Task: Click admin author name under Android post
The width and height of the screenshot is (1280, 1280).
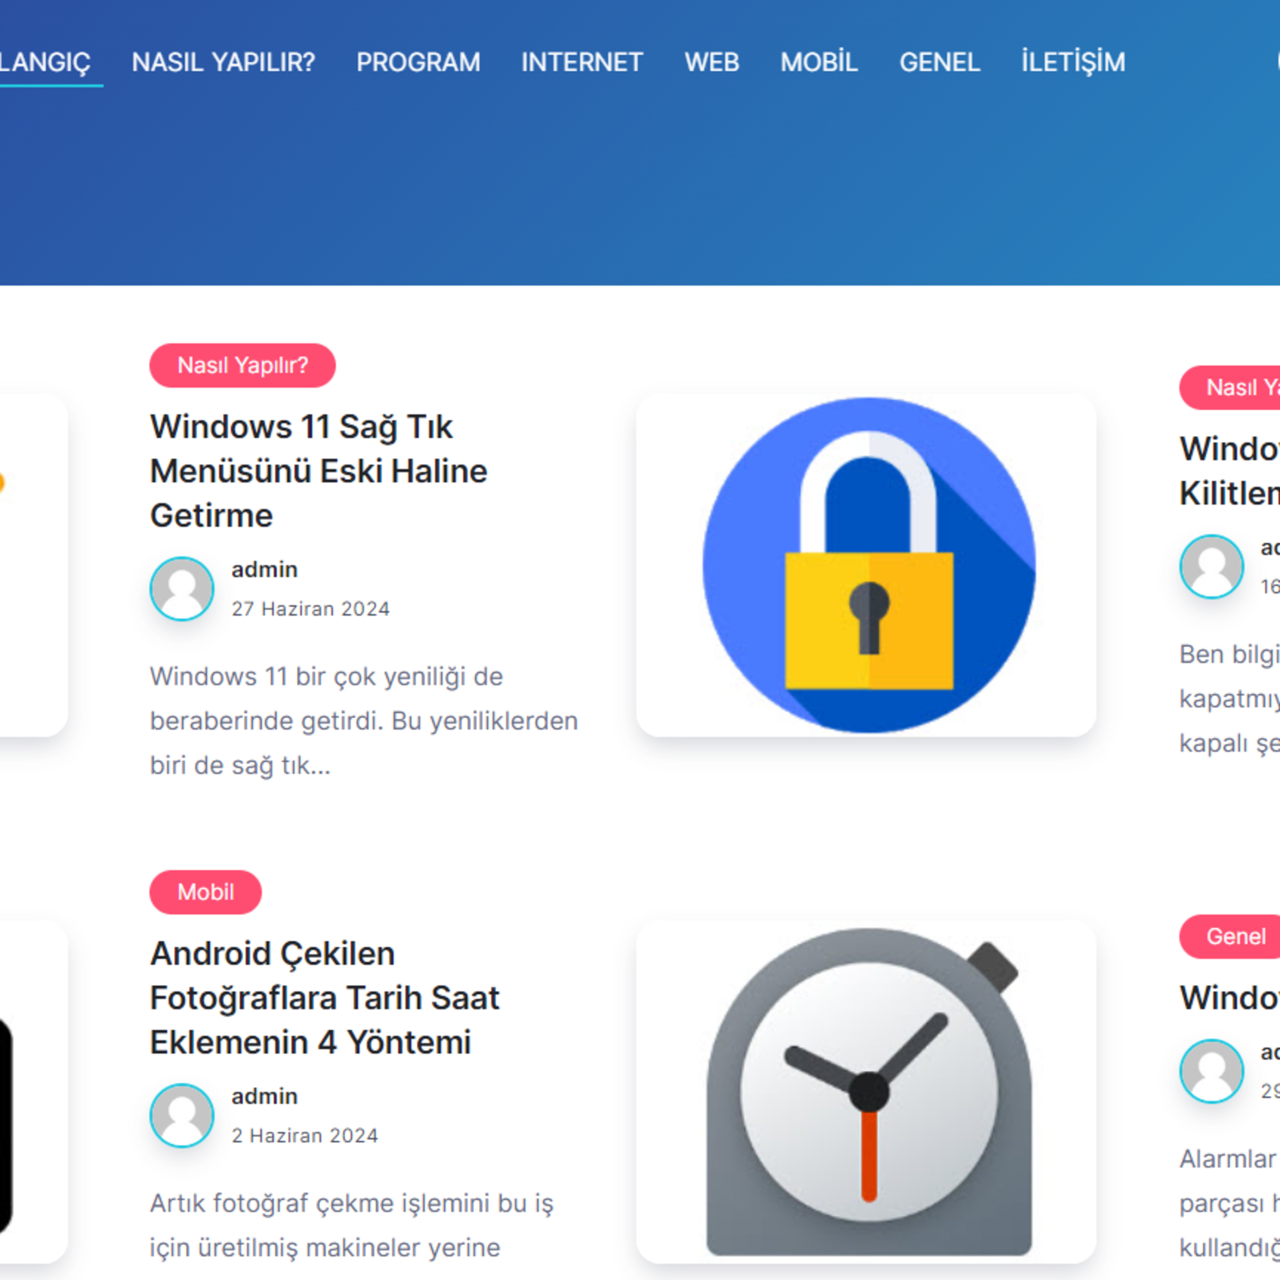Action: click(265, 1096)
